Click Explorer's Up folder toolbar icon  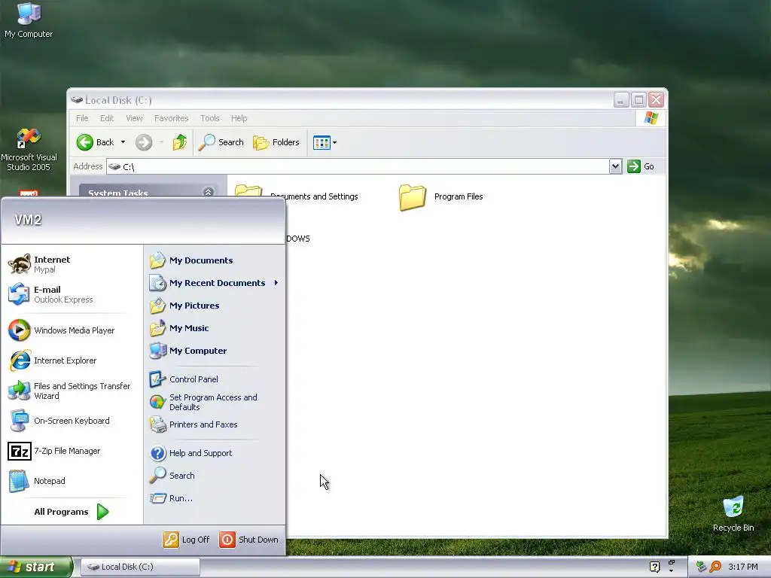point(179,142)
